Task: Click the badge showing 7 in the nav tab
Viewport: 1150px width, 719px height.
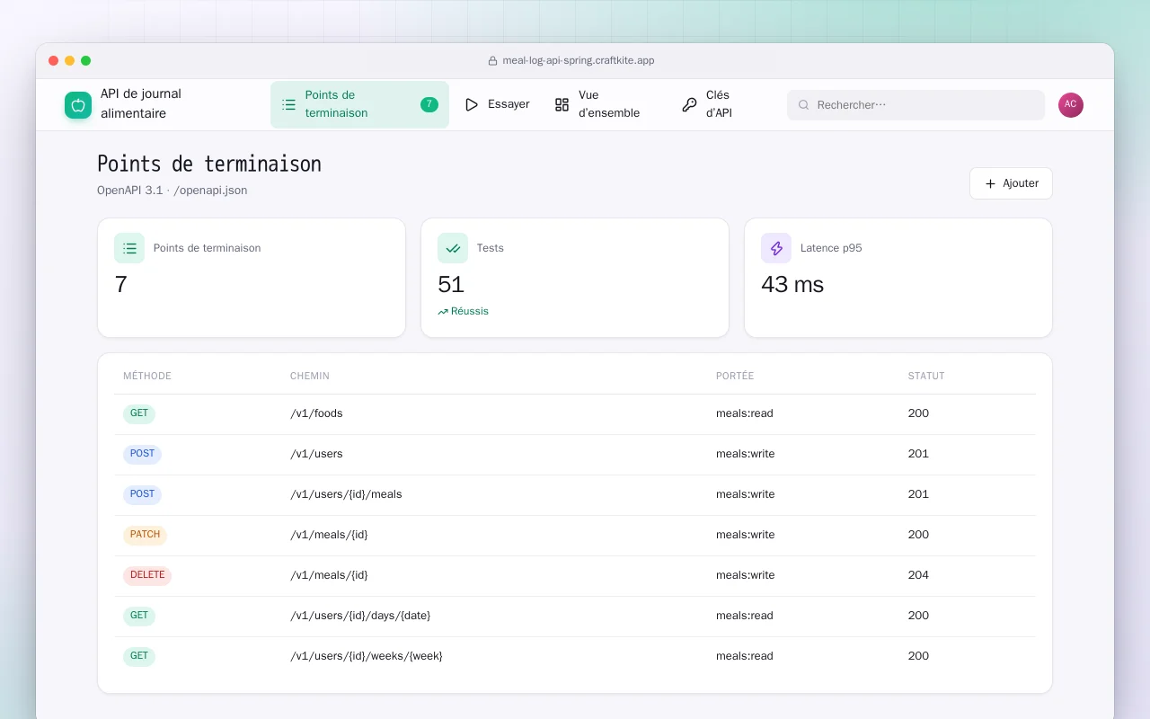Action: coord(429,105)
